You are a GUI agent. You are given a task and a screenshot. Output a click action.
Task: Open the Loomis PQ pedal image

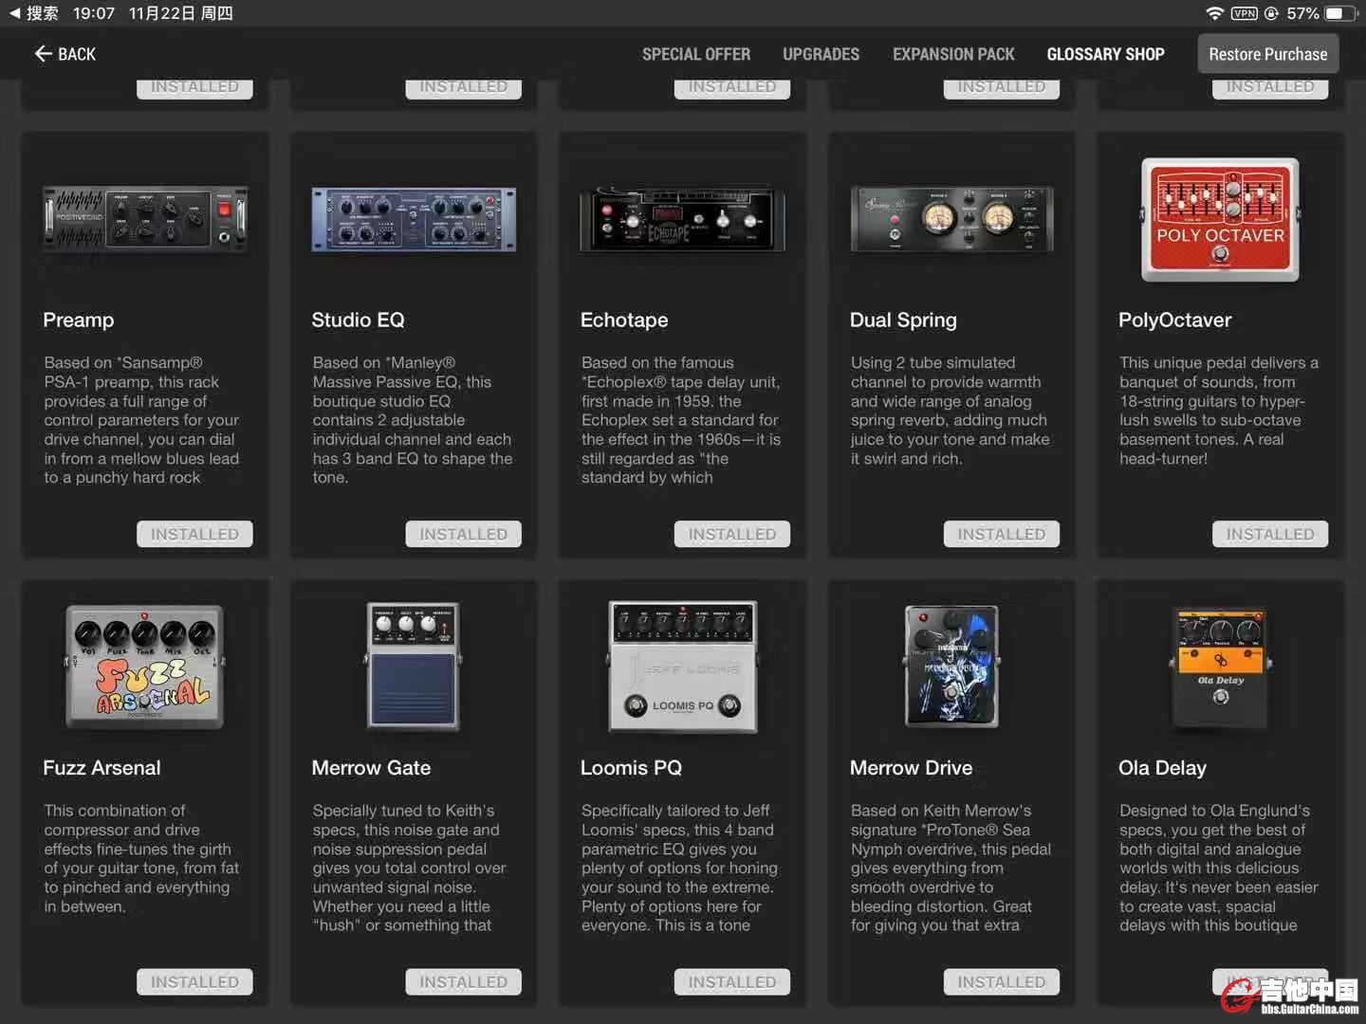[x=683, y=667]
